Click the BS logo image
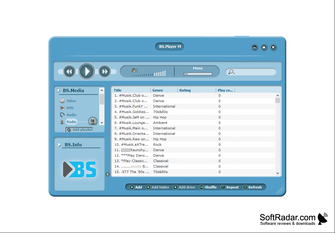Image resolution: width=335 pixels, height=233 pixels. click(80, 169)
